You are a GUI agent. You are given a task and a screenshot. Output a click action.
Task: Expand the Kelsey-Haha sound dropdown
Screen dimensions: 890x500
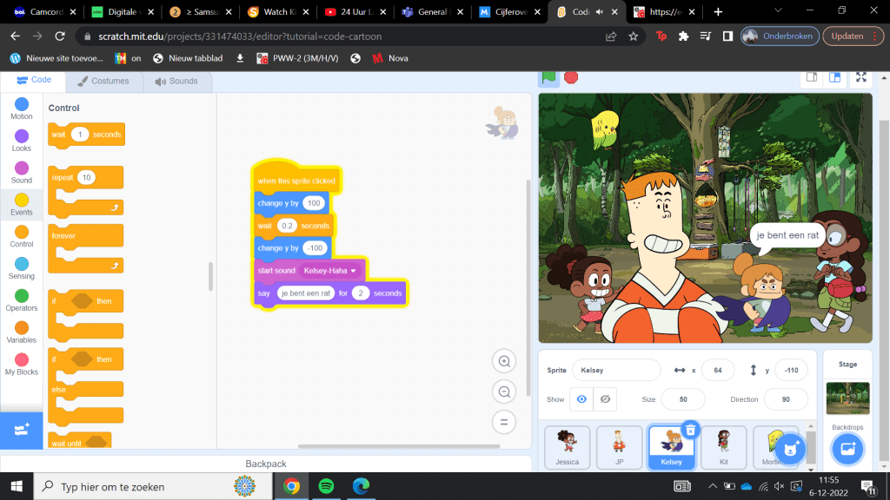point(353,271)
